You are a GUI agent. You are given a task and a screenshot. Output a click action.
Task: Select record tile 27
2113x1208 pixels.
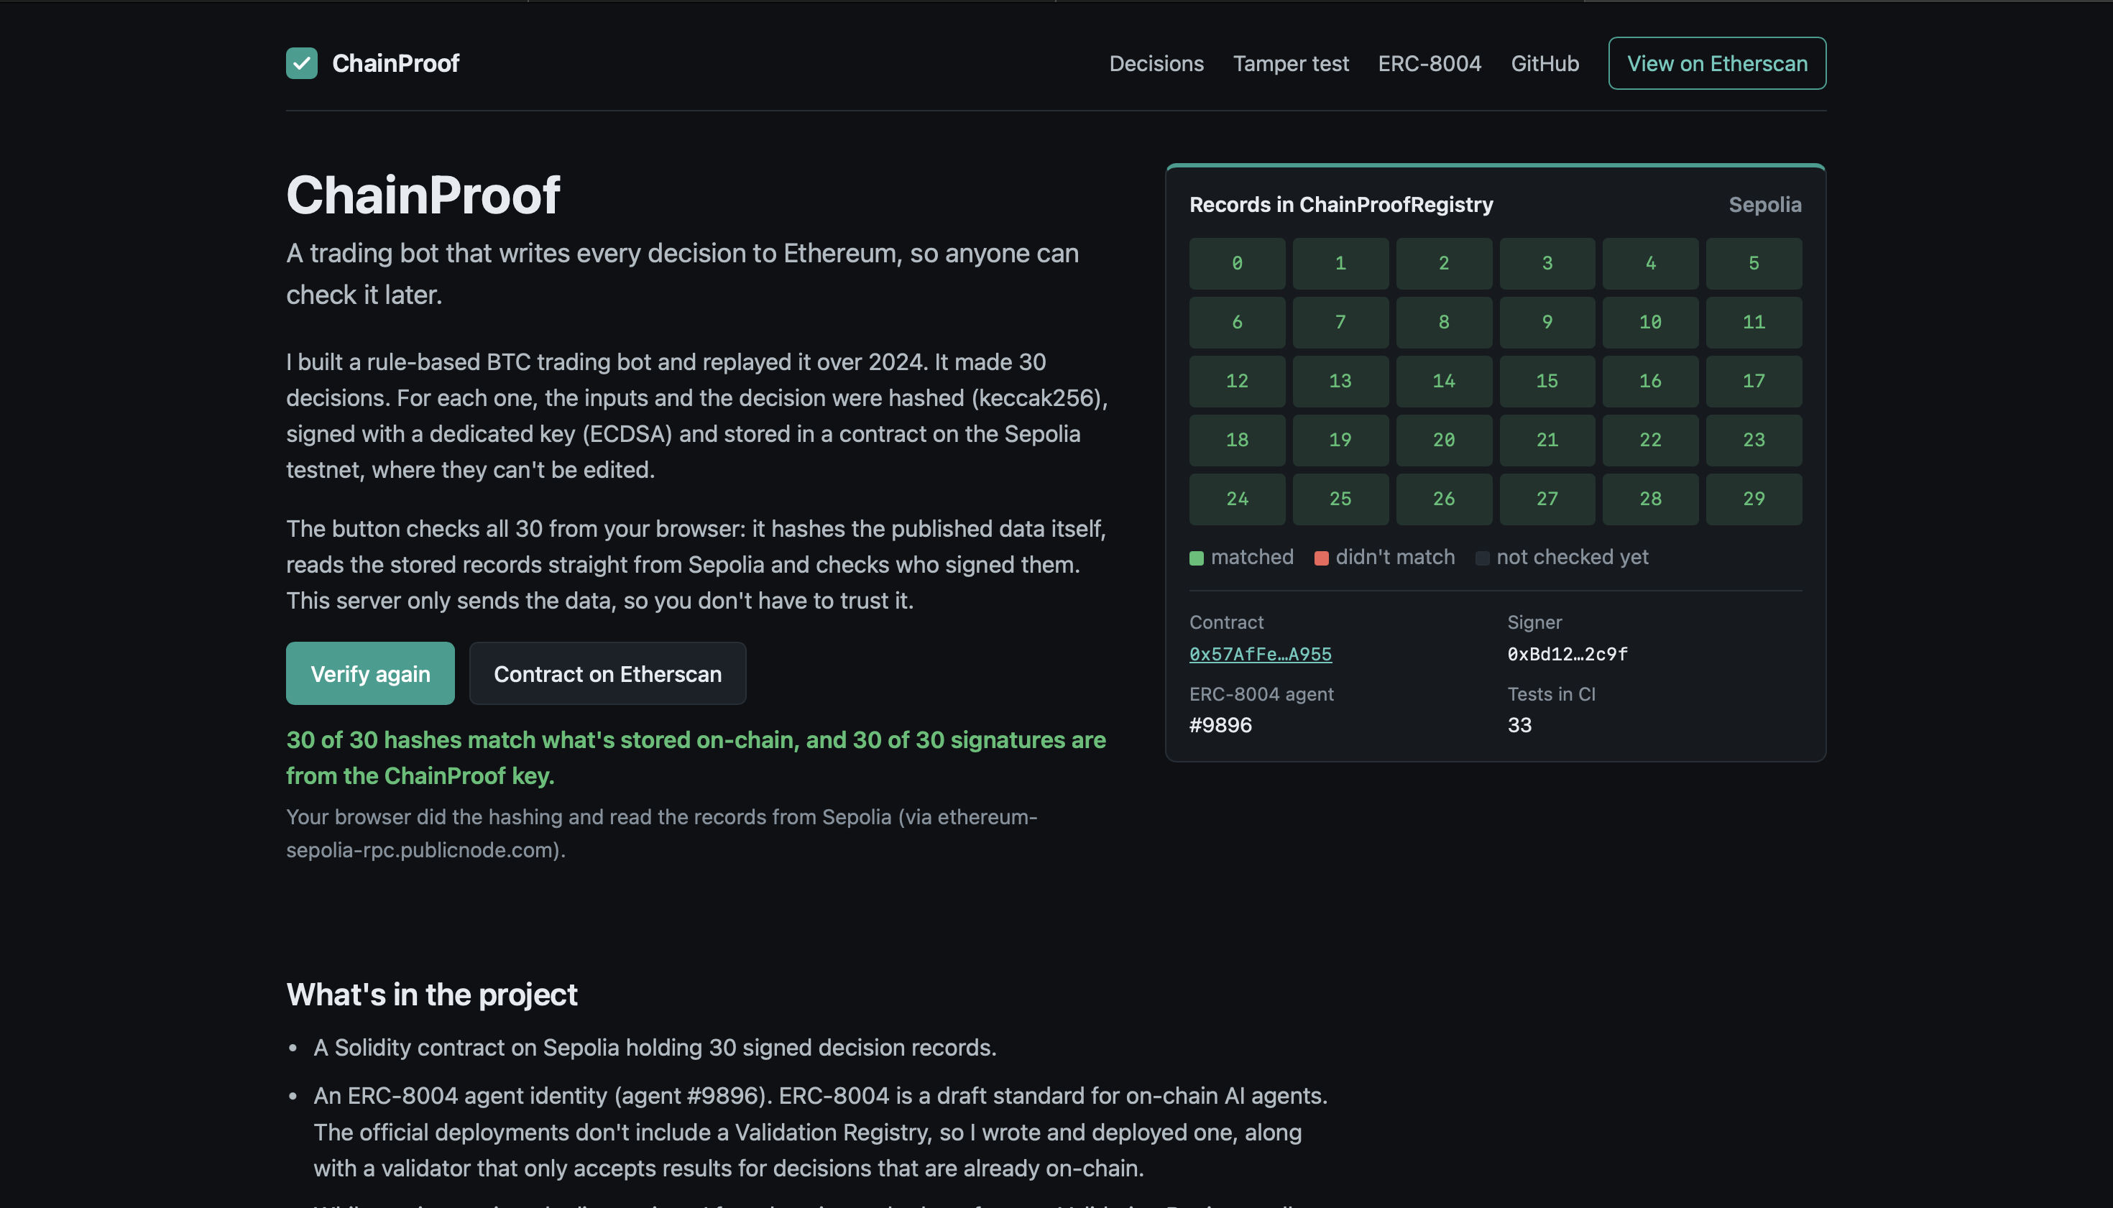tap(1547, 499)
